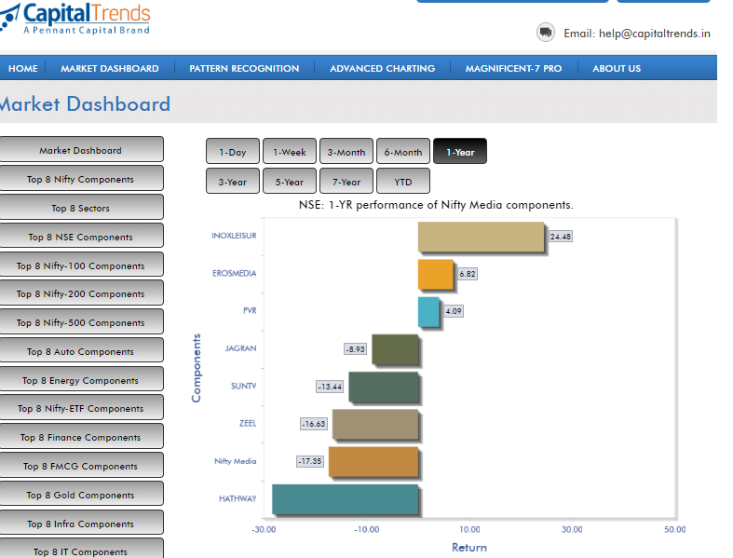
Task: Click the chat bubble icon near Email
Action: [545, 33]
